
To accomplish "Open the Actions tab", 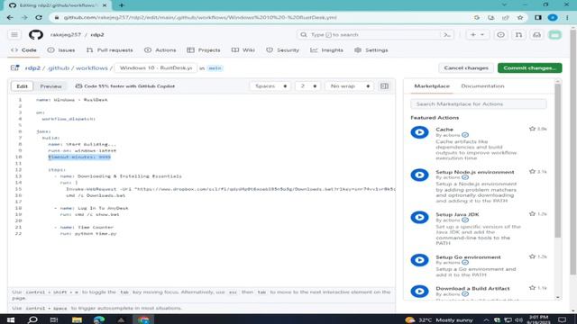I will point(160,50).
